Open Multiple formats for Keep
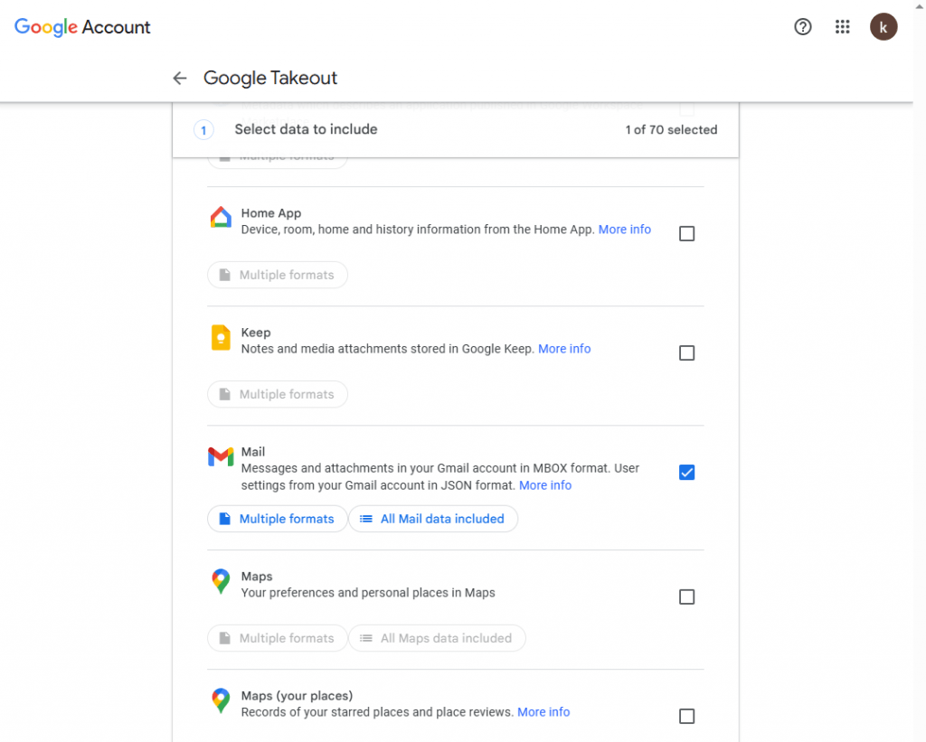The width and height of the screenshot is (926, 742). pos(278,394)
